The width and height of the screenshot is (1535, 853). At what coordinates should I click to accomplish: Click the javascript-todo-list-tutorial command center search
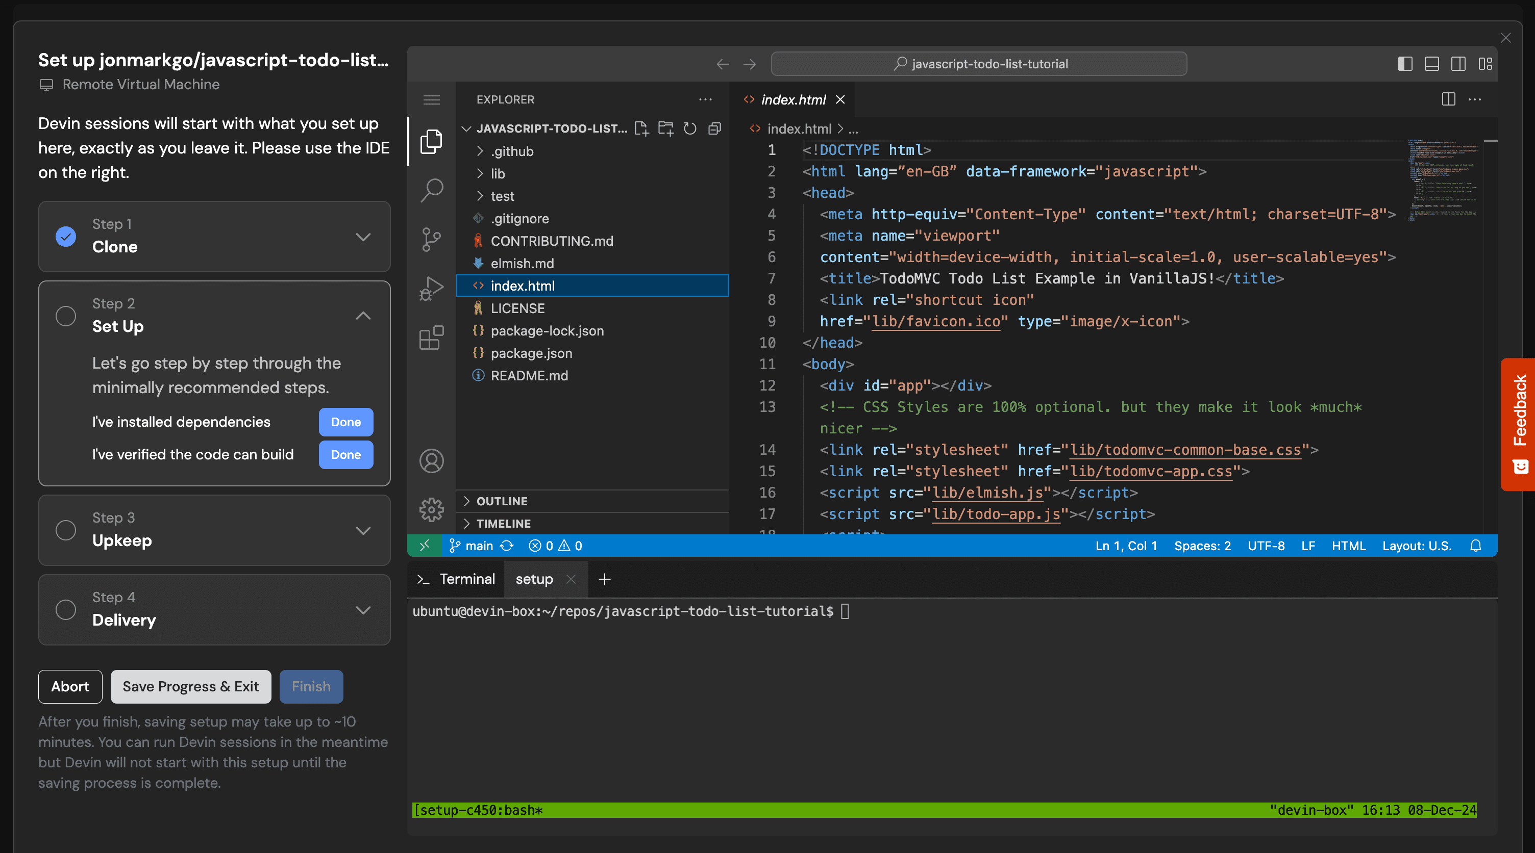click(979, 64)
